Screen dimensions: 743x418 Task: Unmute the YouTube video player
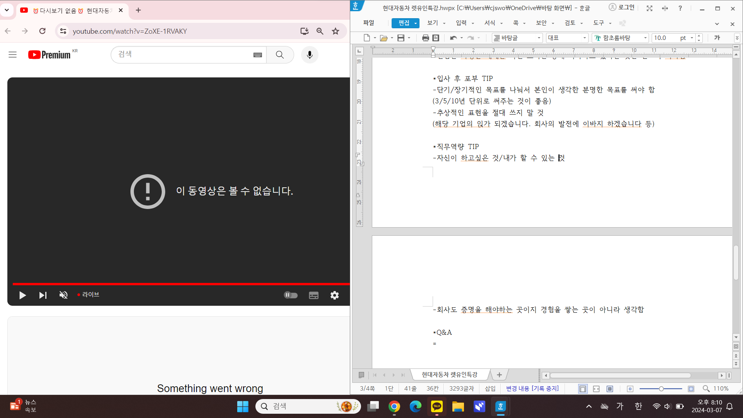(x=63, y=295)
